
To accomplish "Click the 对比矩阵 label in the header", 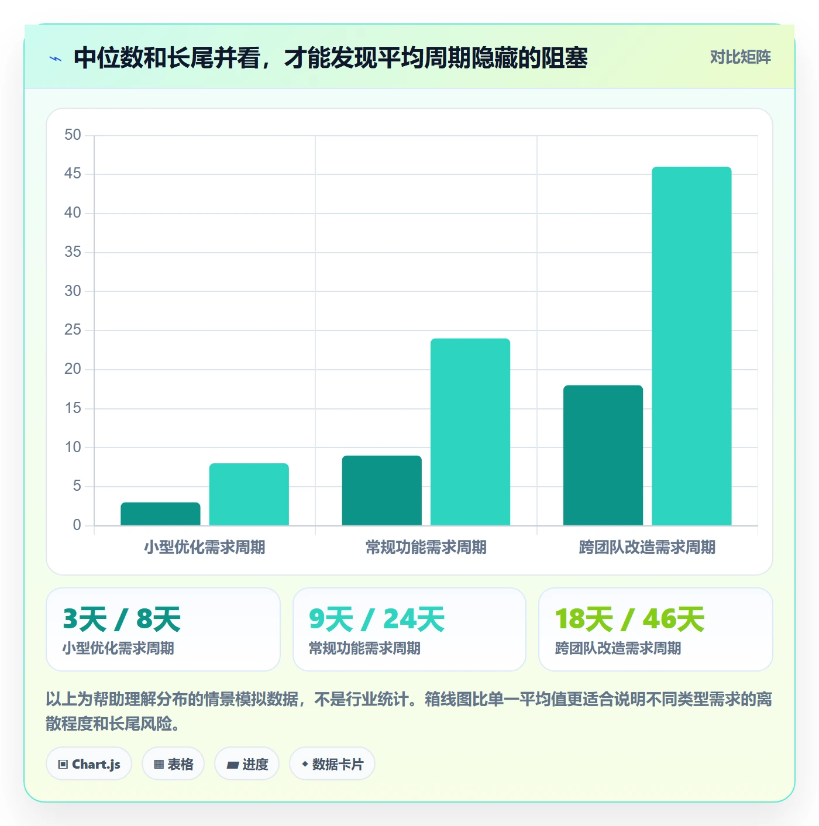I will [x=740, y=57].
